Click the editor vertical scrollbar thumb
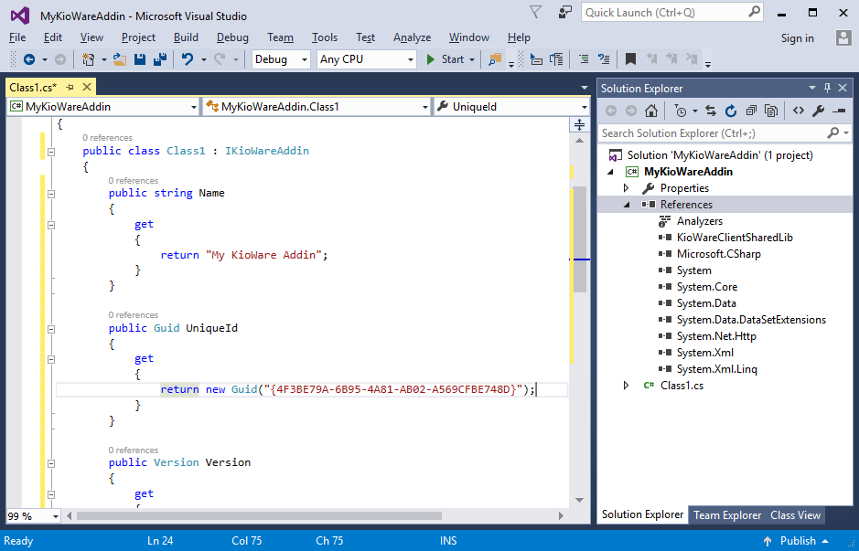The image size is (859, 551). (580, 239)
